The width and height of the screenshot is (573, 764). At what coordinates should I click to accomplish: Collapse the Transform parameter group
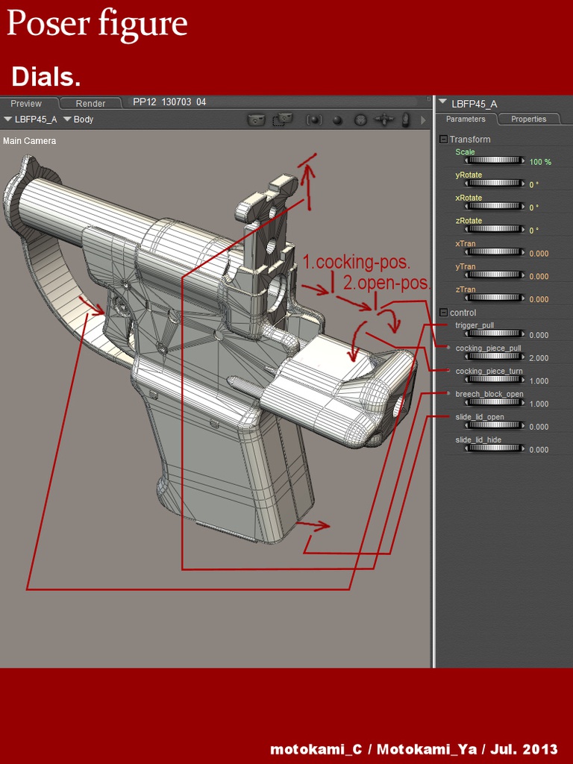coord(443,140)
